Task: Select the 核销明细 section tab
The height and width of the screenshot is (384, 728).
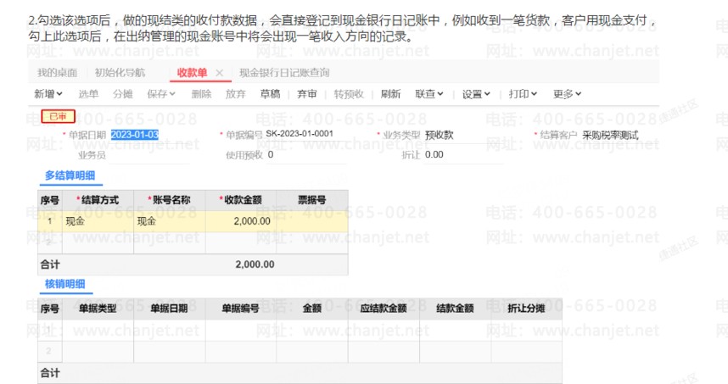Action: pyautogui.click(x=65, y=284)
